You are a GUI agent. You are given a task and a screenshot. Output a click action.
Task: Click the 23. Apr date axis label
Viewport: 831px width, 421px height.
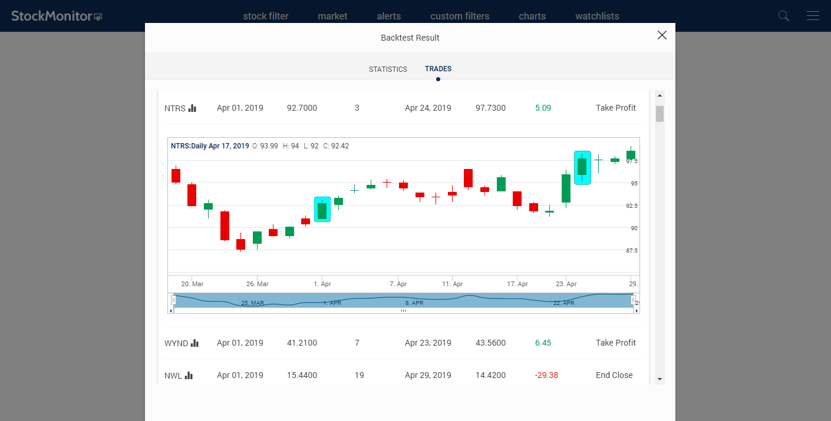(566, 284)
